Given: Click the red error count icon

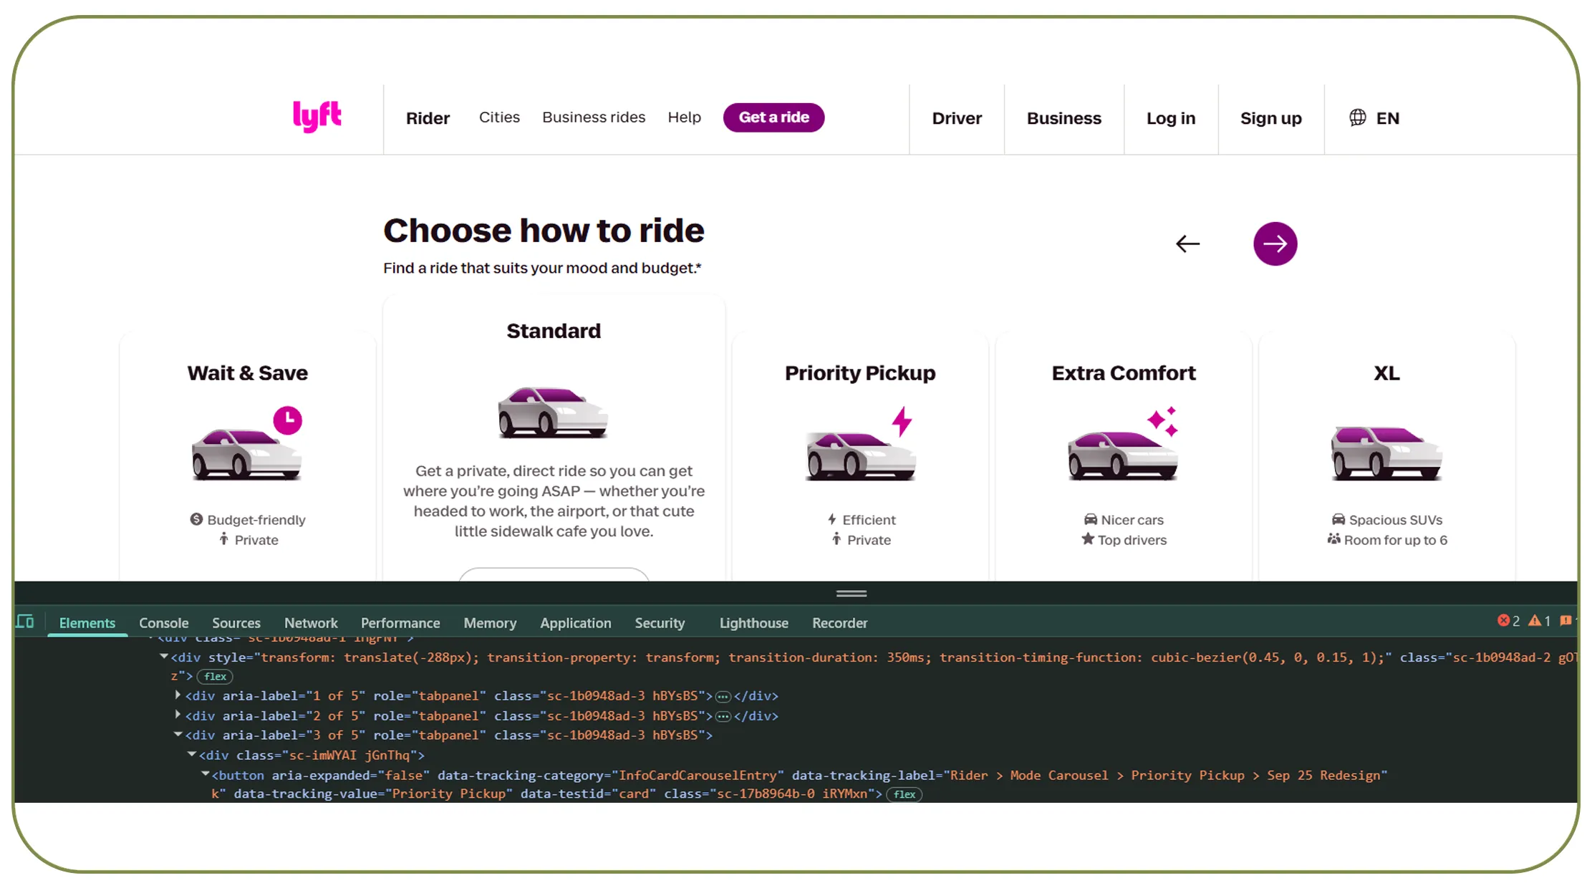Looking at the screenshot, I should coord(1503,621).
